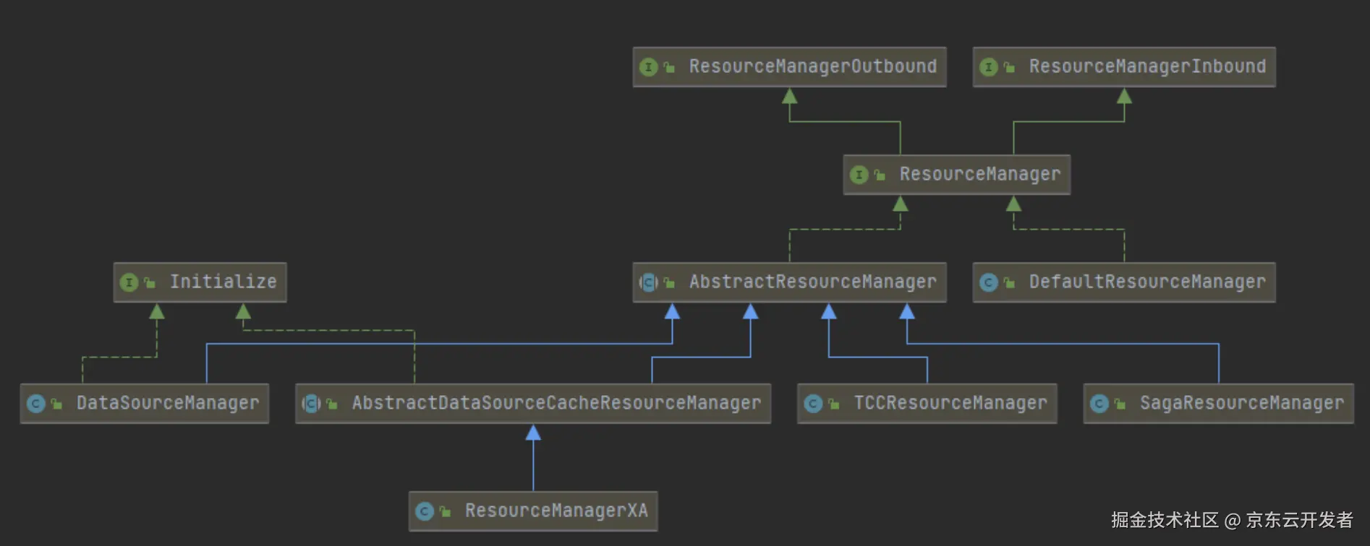This screenshot has height=546, width=1370.
Task: Click the class icon beside DefaultResourceManager
Action: click(x=988, y=282)
